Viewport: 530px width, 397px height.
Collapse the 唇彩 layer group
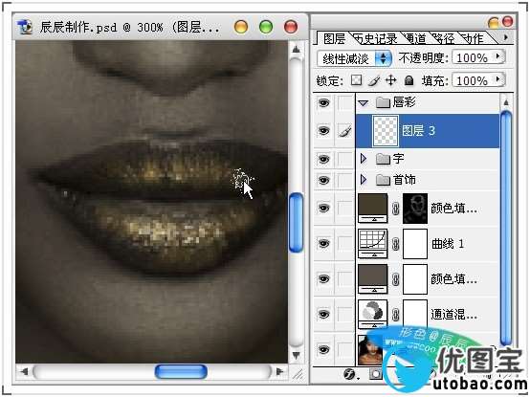(363, 103)
